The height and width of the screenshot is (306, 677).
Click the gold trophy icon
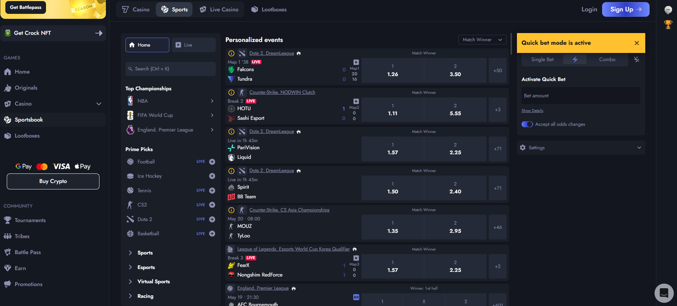tap(668, 25)
